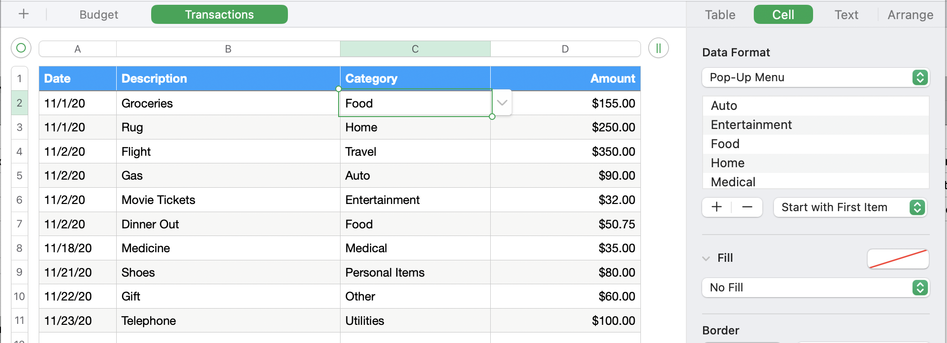947x343 pixels.
Task: Click the add column handle icon
Action: click(x=658, y=48)
